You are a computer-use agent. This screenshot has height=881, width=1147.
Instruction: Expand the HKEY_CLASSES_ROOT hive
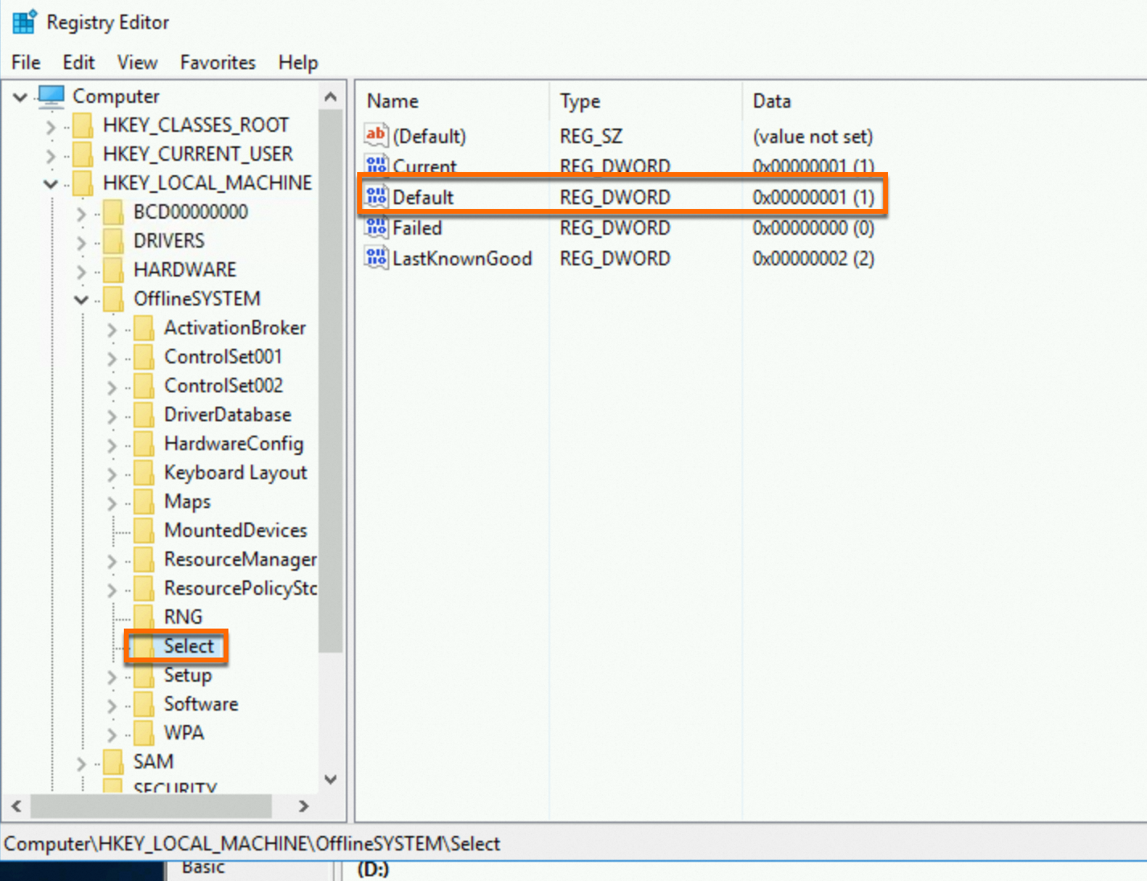[51, 126]
